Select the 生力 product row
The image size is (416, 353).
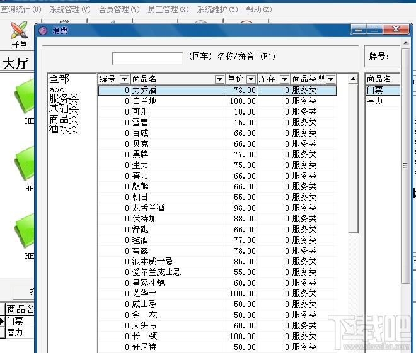pos(217,165)
